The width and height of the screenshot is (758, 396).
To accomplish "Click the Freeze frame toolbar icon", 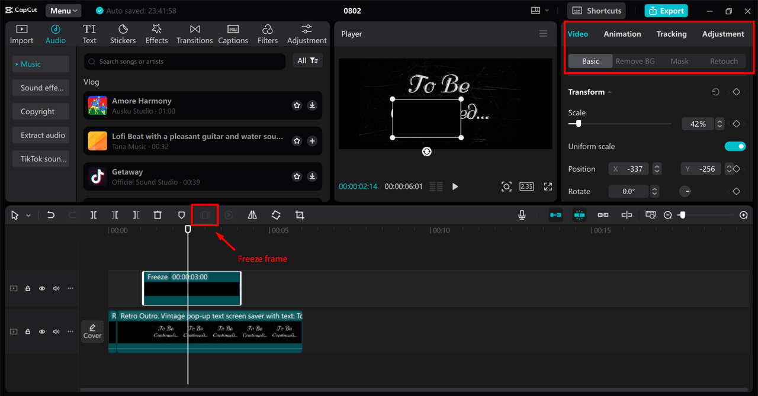I will coord(205,215).
